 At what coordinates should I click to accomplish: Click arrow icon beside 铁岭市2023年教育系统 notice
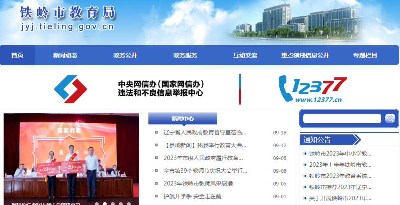(305, 176)
